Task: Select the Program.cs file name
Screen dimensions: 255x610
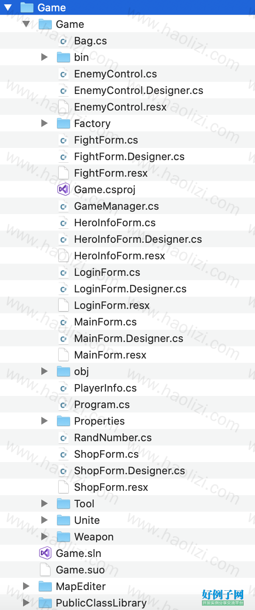Action: [x=102, y=405]
